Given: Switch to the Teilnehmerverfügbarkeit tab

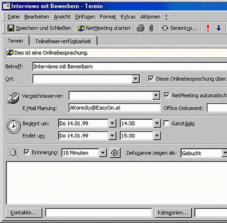Looking at the screenshot, I should point(63,41).
